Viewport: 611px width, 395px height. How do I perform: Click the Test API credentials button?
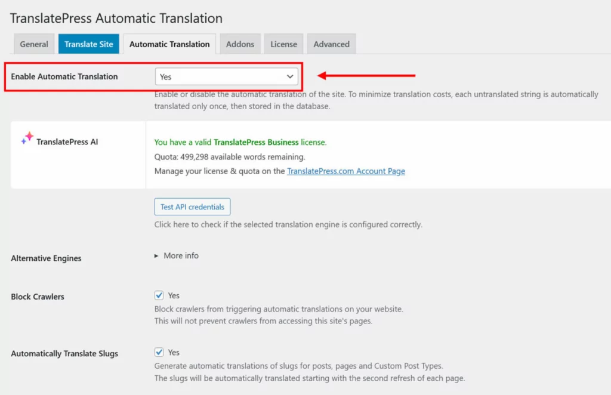[192, 207]
